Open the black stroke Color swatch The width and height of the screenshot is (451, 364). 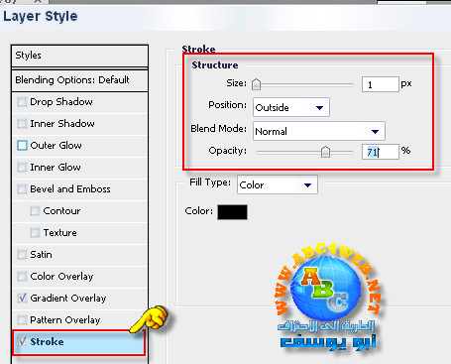click(x=232, y=212)
